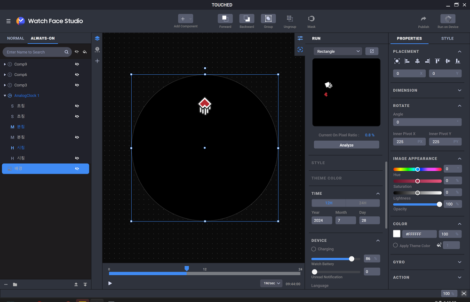The width and height of the screenshot is (470, 302).
Task: Switch to the ALWAYS-ON tab
Action: (42, 39)
